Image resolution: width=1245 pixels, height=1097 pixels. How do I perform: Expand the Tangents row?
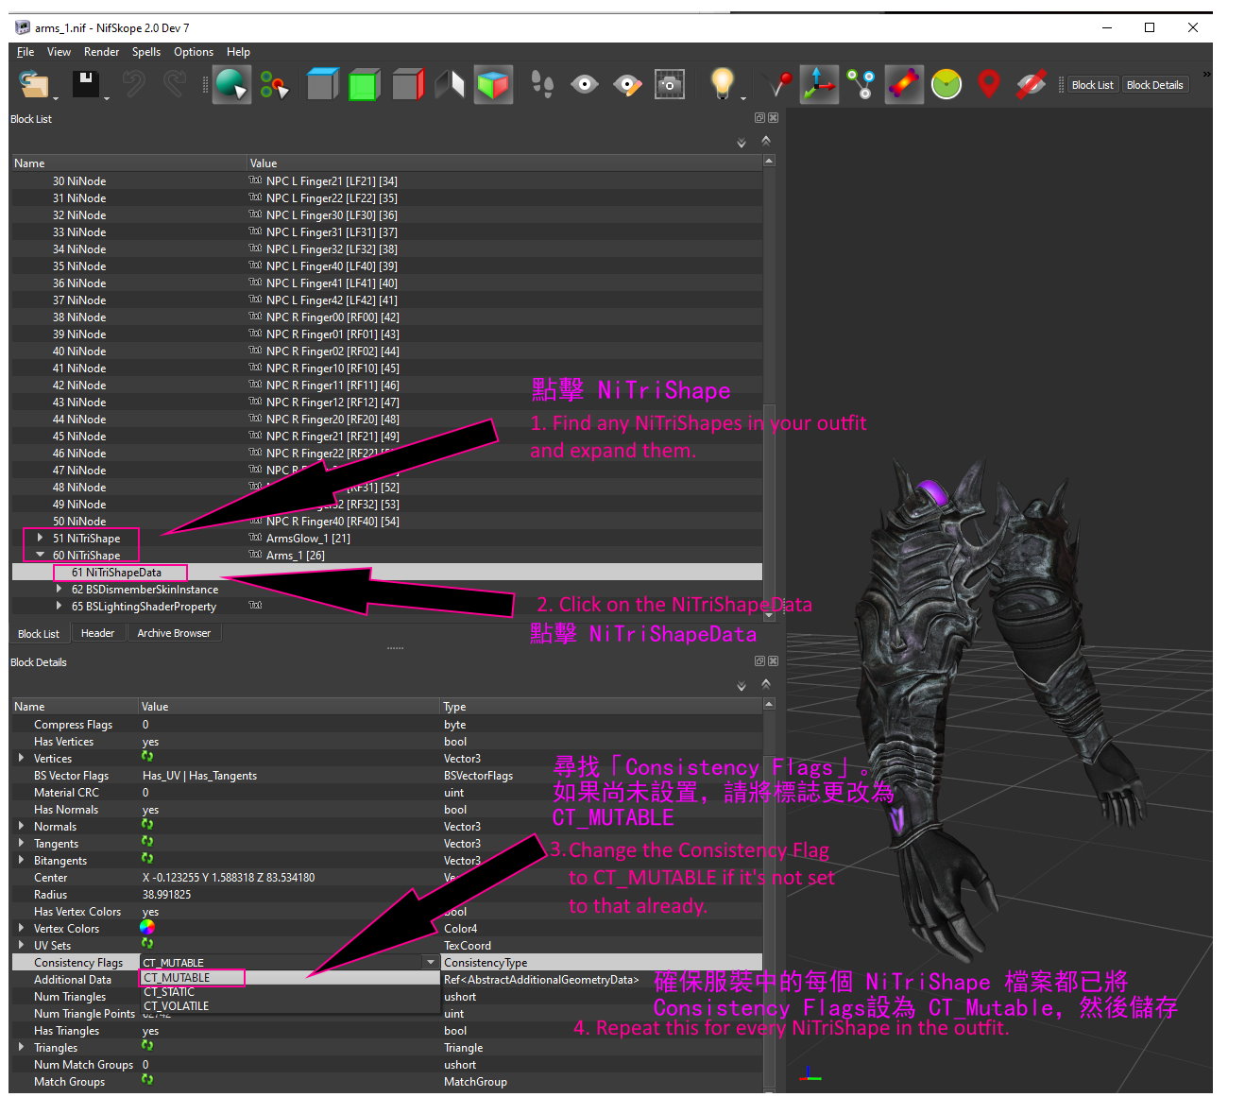[21, 843]
